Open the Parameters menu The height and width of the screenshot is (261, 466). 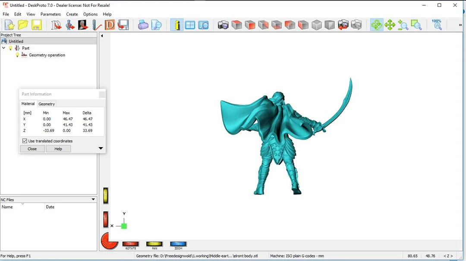[50, 14]
